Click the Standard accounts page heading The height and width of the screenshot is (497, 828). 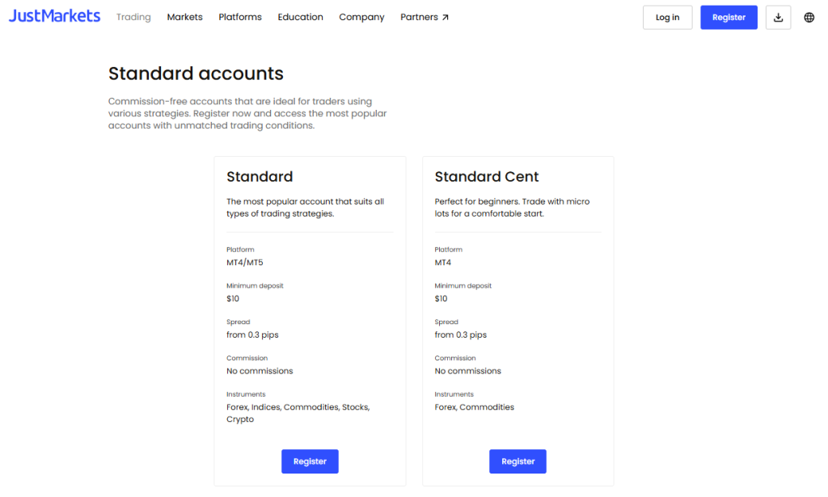pos(196,74)
